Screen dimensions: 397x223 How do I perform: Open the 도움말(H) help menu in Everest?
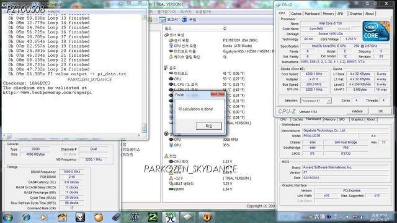(203, 12)
